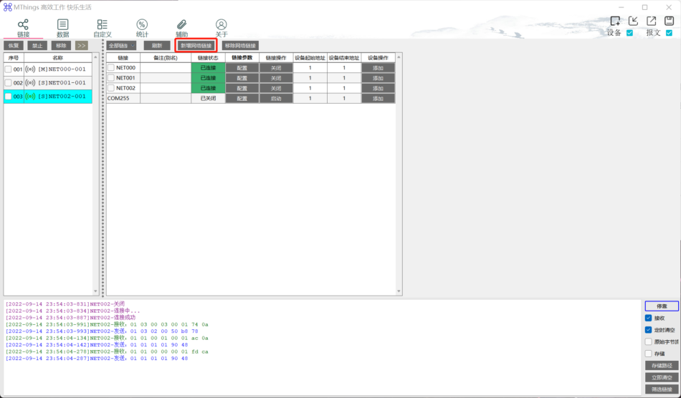Click the add-window plus icon at top right

615,21
